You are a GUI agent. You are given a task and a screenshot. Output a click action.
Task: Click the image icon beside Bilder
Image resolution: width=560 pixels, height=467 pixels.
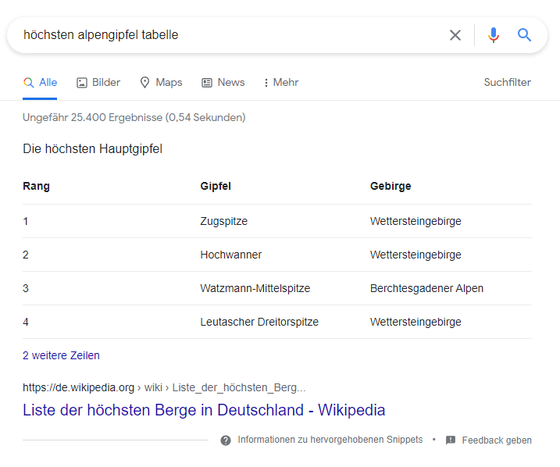[82, 83]
